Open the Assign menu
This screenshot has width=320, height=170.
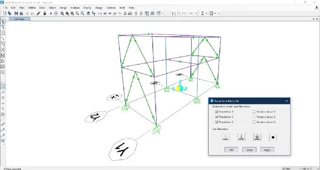[63, 8]
